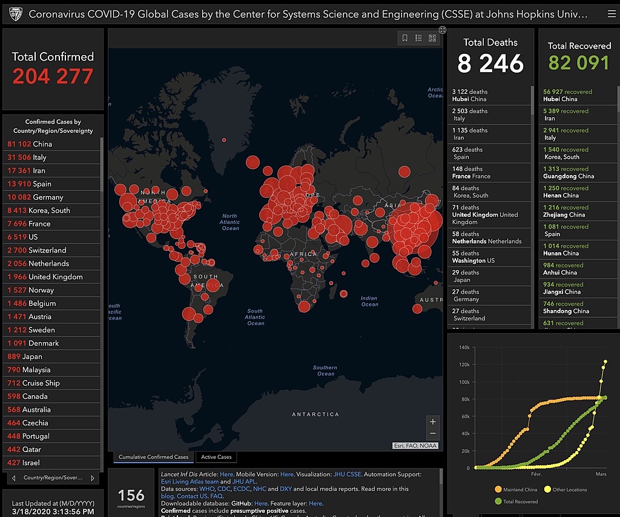
Task: Click the red circle on Greenland
Action: tap(224, 140)
